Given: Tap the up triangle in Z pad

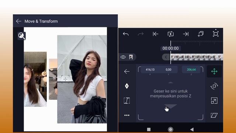Looking at the screenshot, I should coord(170,83).
